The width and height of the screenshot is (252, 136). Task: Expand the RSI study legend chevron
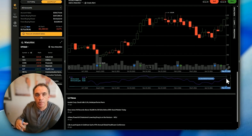click(x=87, y=77)
